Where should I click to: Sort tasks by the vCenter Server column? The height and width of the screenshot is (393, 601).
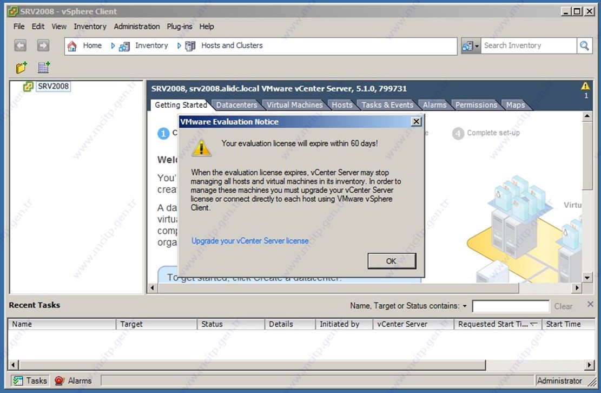click(x=414, y=324)
